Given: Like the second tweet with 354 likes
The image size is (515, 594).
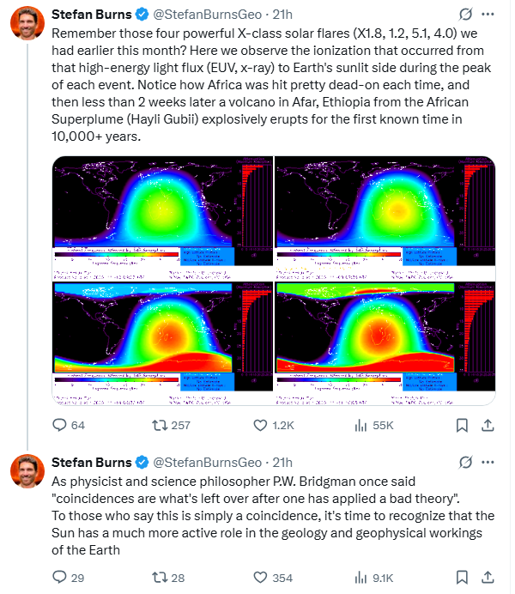Looking at the screenshot, I should [260, 578].
